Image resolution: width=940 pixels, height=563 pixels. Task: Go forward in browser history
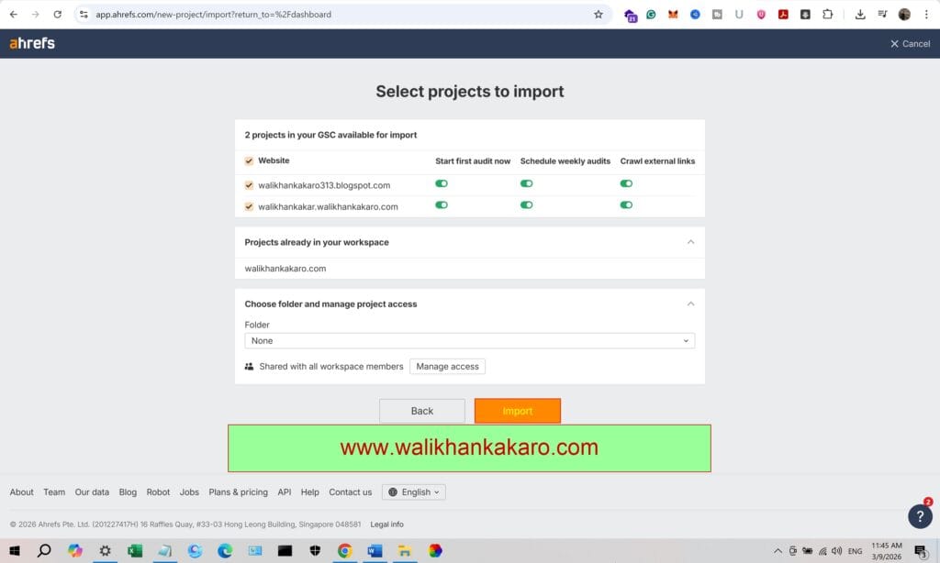coord(36,15)
